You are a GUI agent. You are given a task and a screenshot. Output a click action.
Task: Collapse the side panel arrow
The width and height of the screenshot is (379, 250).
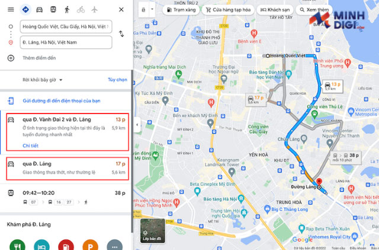(137, 125)
